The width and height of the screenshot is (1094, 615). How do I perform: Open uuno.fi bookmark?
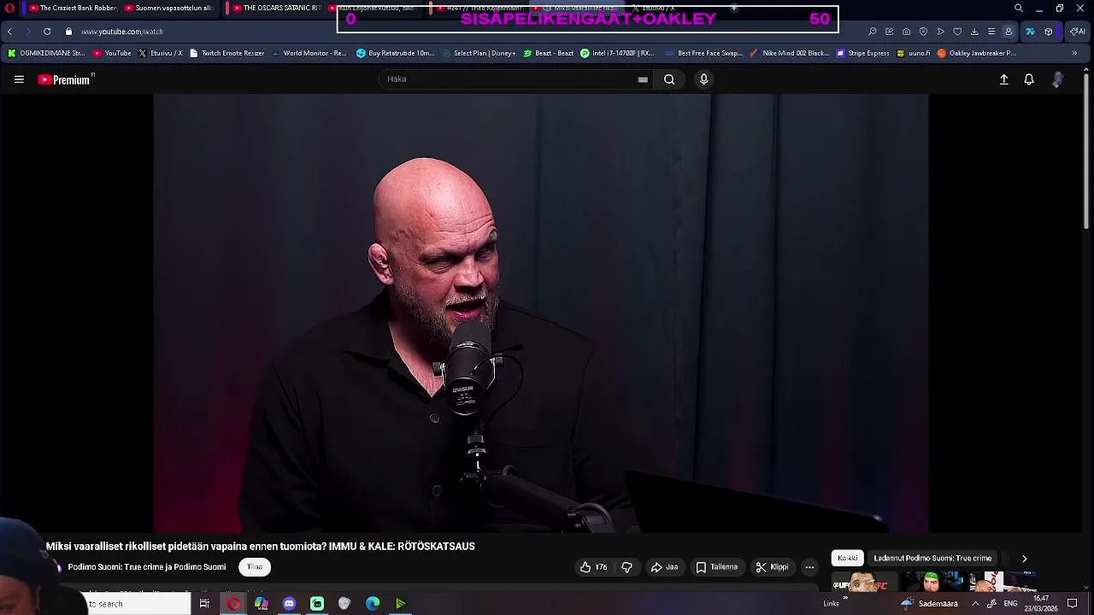click(x=913, y=53)
